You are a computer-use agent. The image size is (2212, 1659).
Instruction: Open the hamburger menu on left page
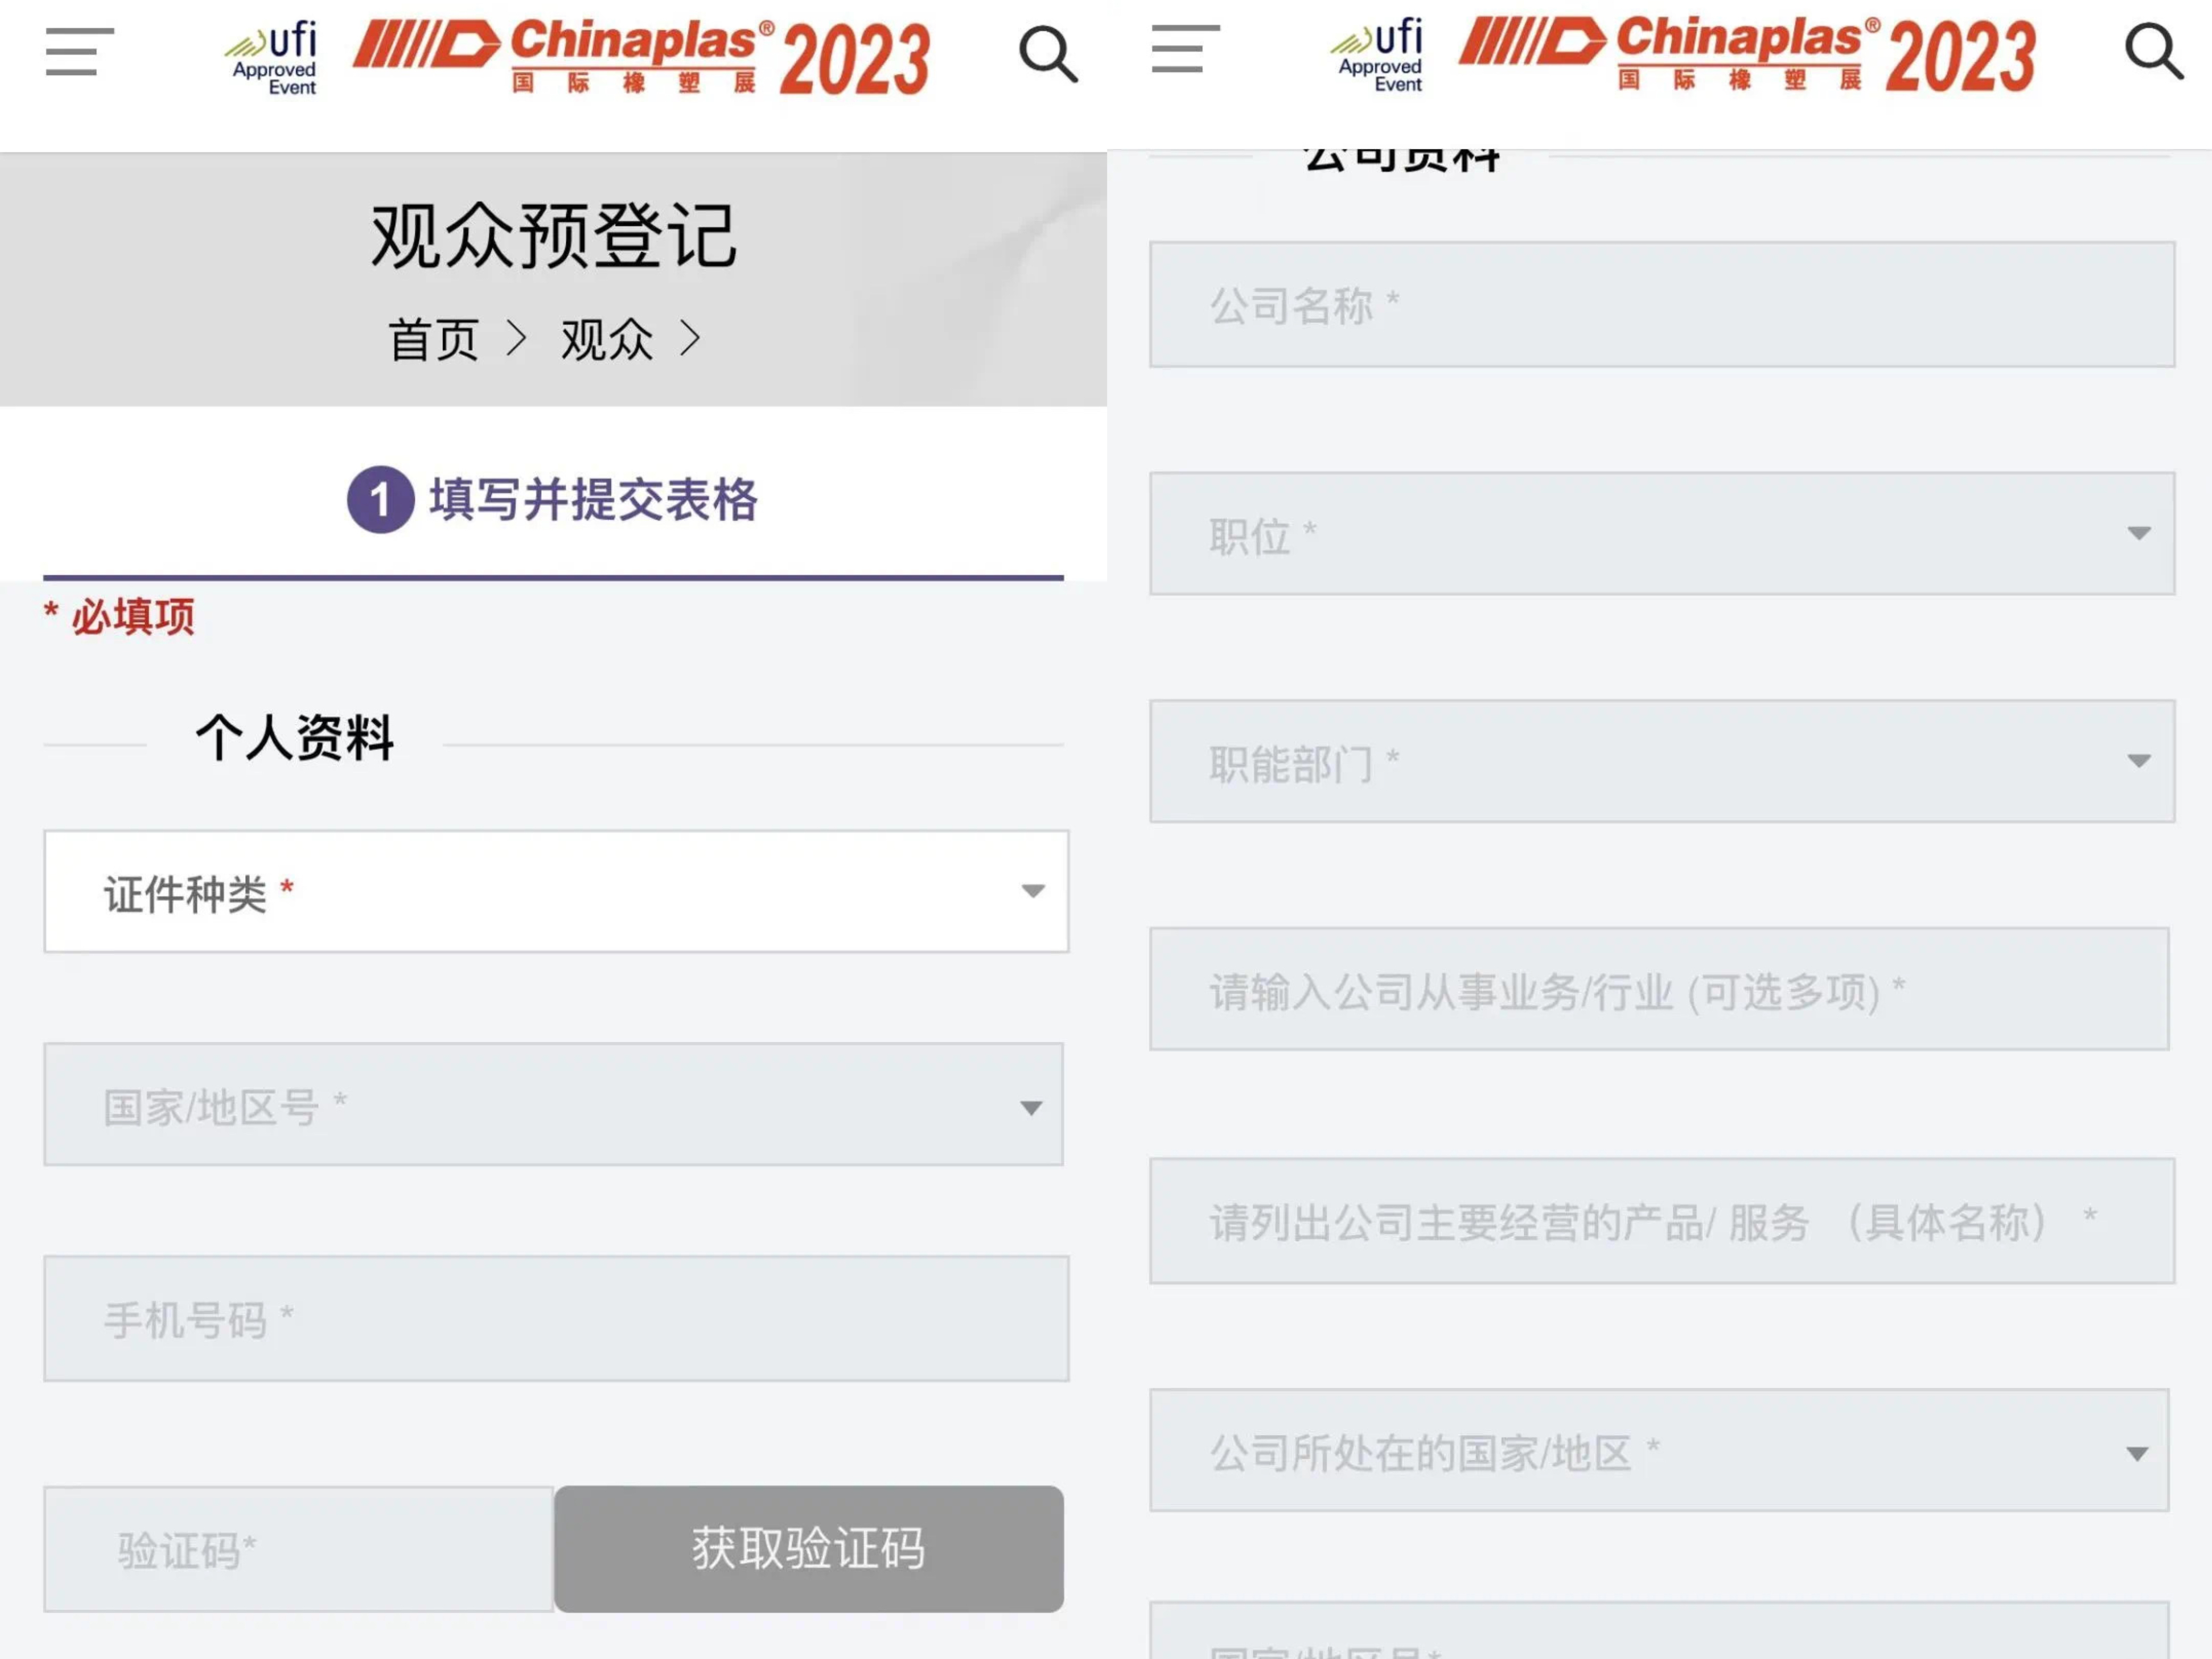(x=79, y=52)
